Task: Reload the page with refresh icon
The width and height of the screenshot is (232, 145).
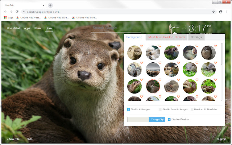Action: (x=17, y=12)
